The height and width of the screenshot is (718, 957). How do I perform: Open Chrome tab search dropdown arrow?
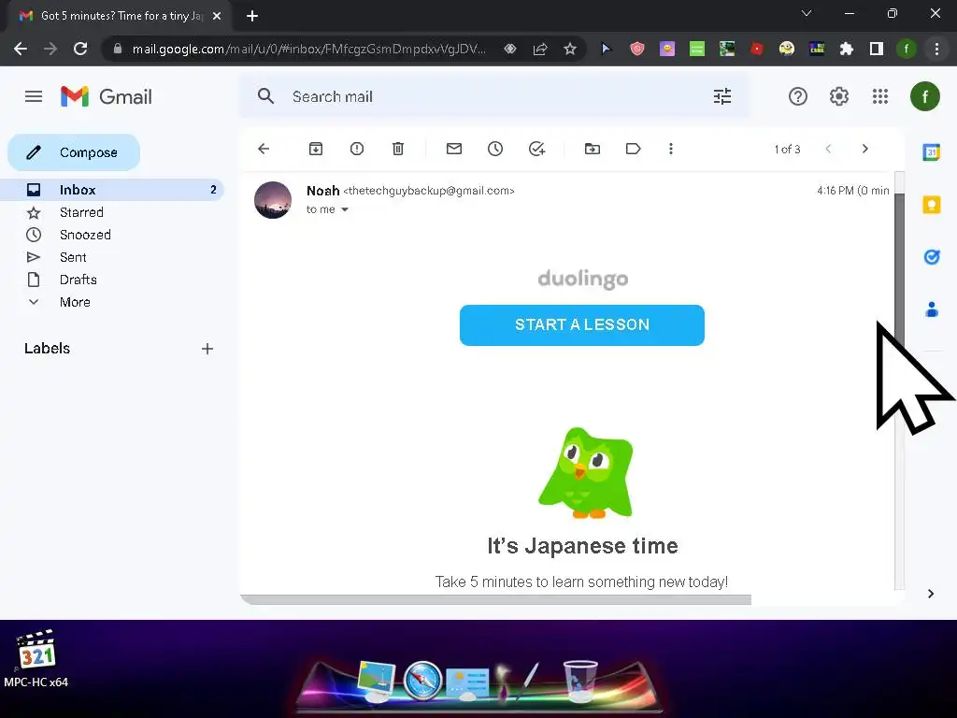click(807, 13)
